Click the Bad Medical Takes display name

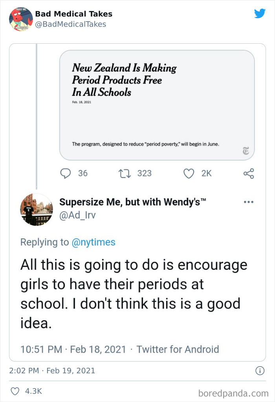(73, 14)
